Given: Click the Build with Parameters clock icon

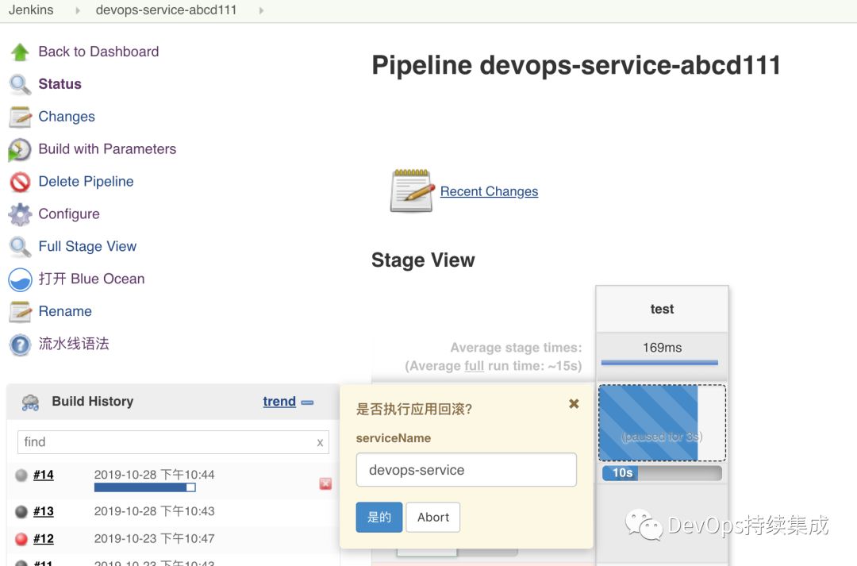Looking at the screenshot, I should tap(20, 149).
